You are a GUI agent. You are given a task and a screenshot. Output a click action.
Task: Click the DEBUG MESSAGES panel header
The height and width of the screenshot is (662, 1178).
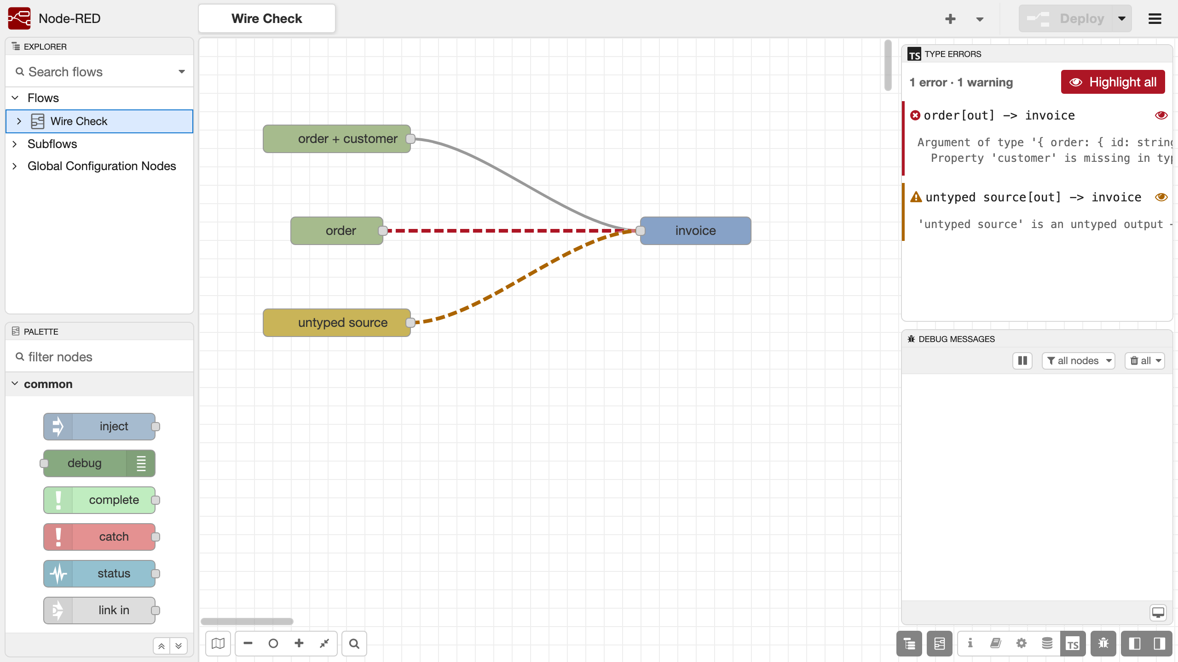tap(1037, 339)
